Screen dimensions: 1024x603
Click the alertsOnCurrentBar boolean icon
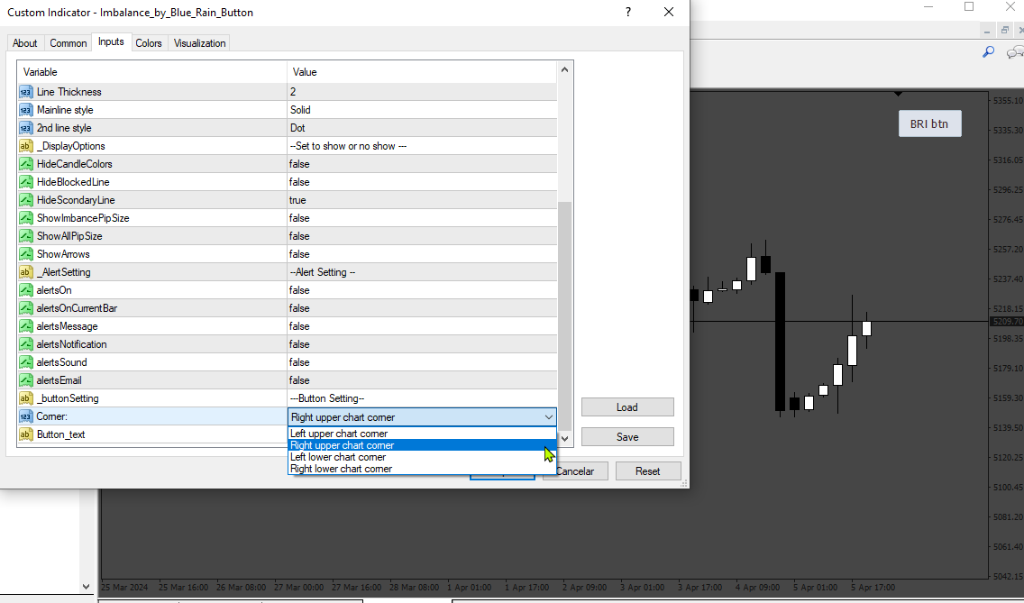pyautogui.click(x=26, y=308)
